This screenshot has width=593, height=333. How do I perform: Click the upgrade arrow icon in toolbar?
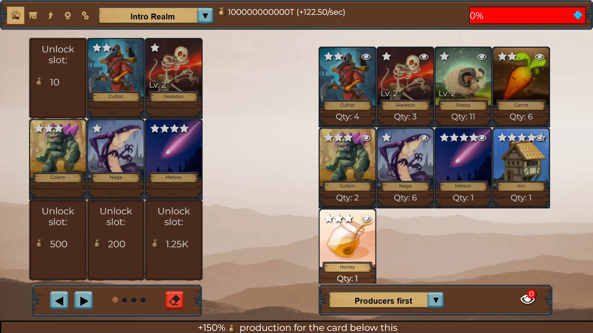[x=50, y=15]
